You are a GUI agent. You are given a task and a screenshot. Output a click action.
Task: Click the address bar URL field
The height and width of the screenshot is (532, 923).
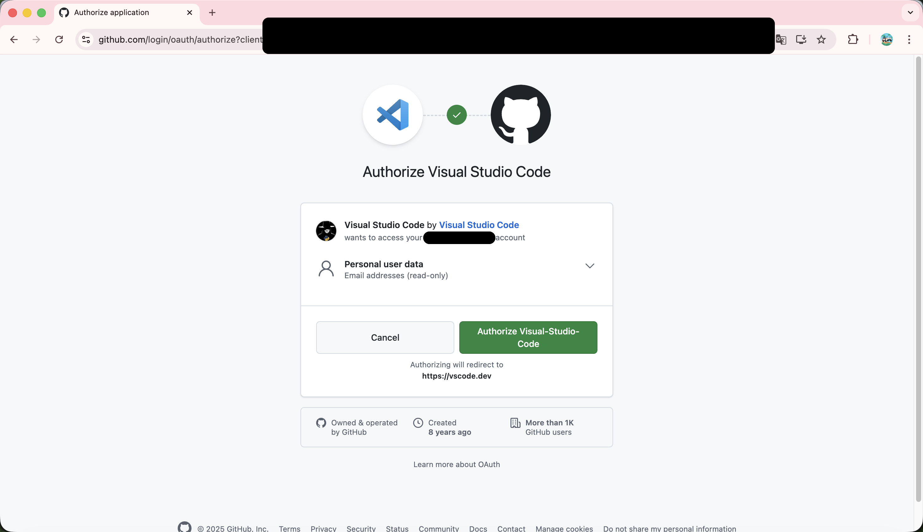(x=179, y=40)
